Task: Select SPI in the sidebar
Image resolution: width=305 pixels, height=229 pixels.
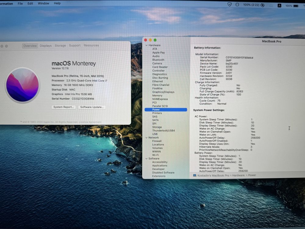Action: click(x=154, y=124)
